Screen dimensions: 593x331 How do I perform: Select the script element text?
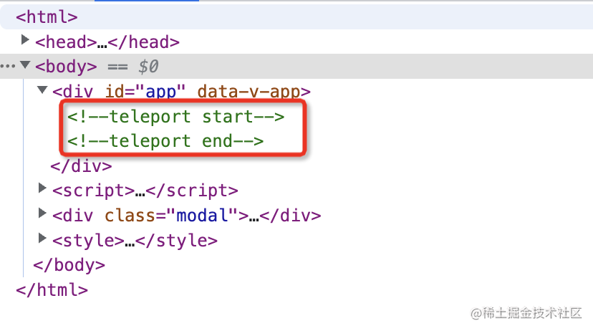pyautogui.click(x=145, y=191)
